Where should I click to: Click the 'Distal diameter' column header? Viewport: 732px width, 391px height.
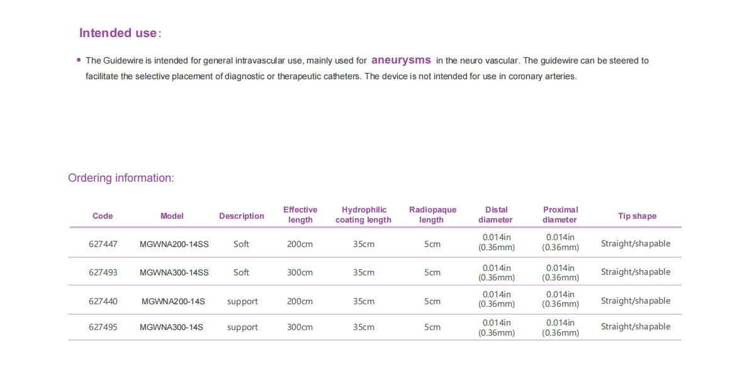point(496,215)
